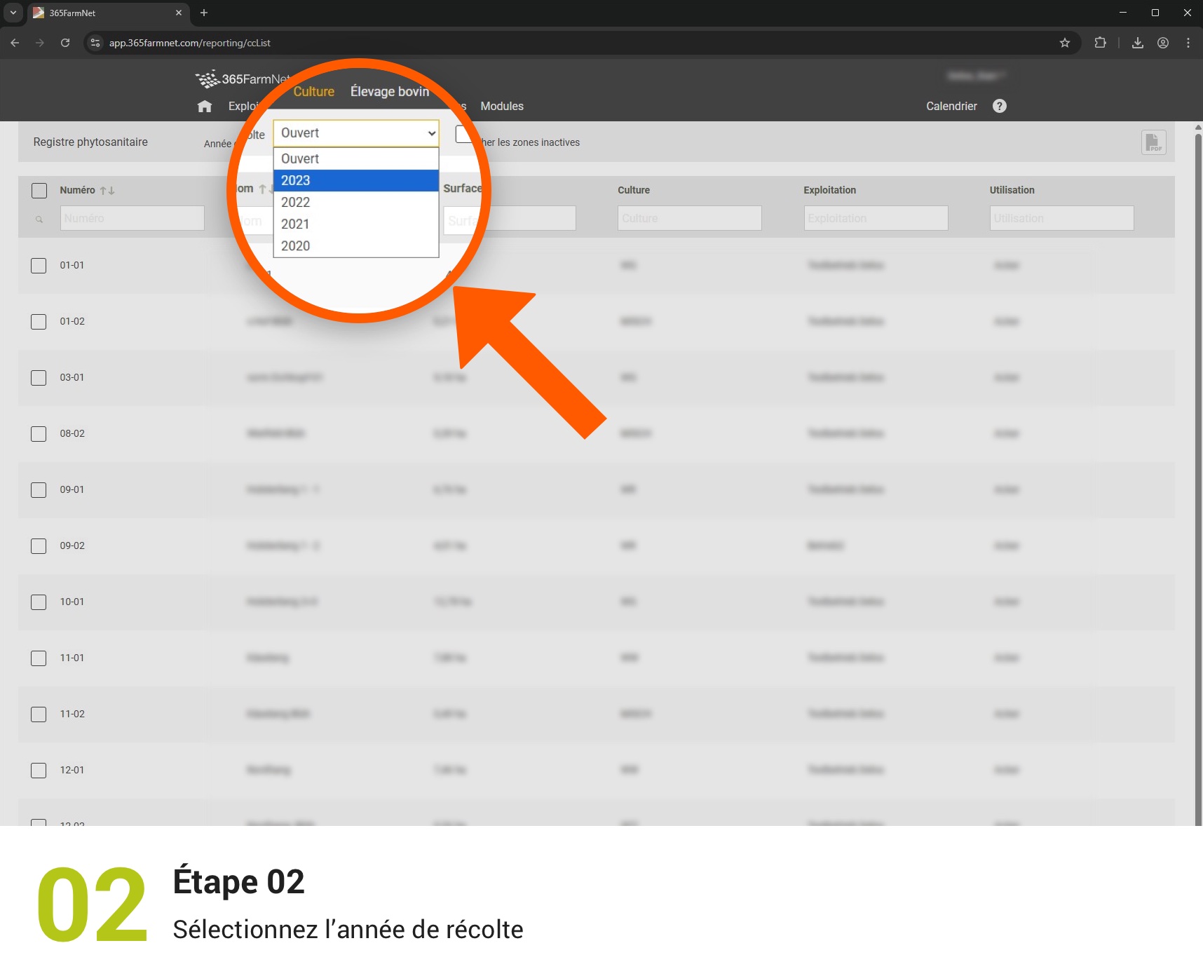Toggle the select-all checkbox in header
The height and width of the screenshot is (976, 1203).
pyautogui.click(x=39, y=191)
